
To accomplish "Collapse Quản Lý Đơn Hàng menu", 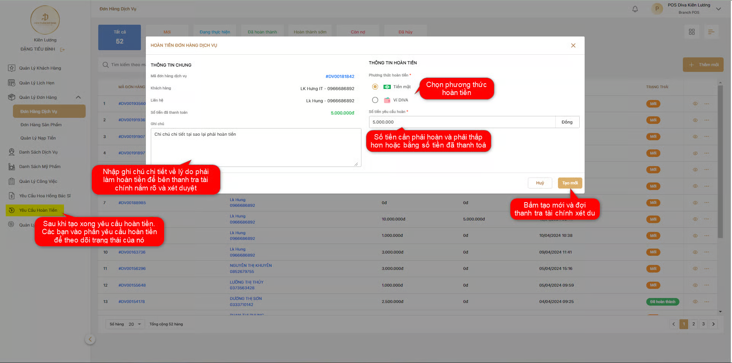I will (78, 97).
